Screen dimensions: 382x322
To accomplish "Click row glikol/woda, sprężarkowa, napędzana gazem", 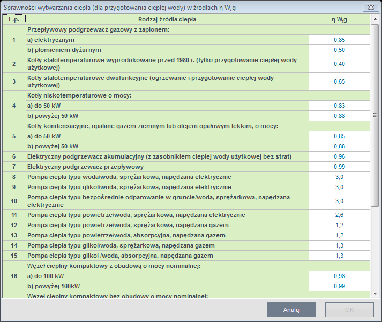I will click(167, 245).
